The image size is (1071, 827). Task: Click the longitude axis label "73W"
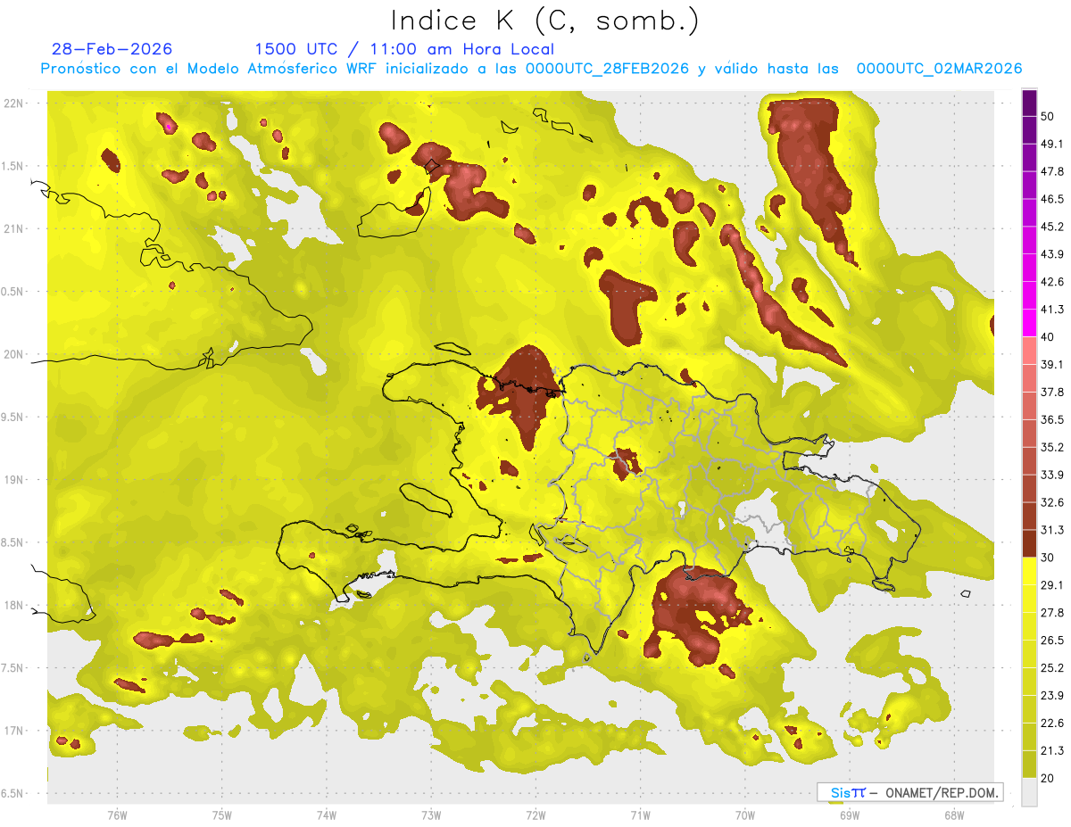431,815
